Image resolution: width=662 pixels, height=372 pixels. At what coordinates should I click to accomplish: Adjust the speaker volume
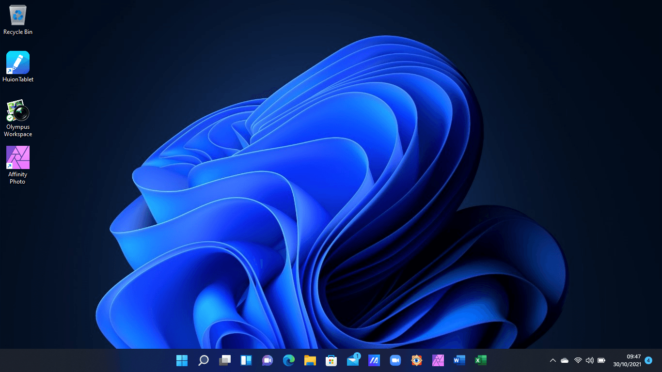[x=590, y=360]
